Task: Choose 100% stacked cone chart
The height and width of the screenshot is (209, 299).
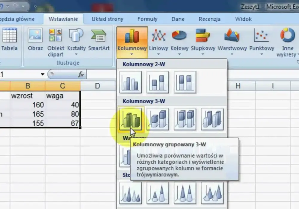Action: (x=185, y=193)
